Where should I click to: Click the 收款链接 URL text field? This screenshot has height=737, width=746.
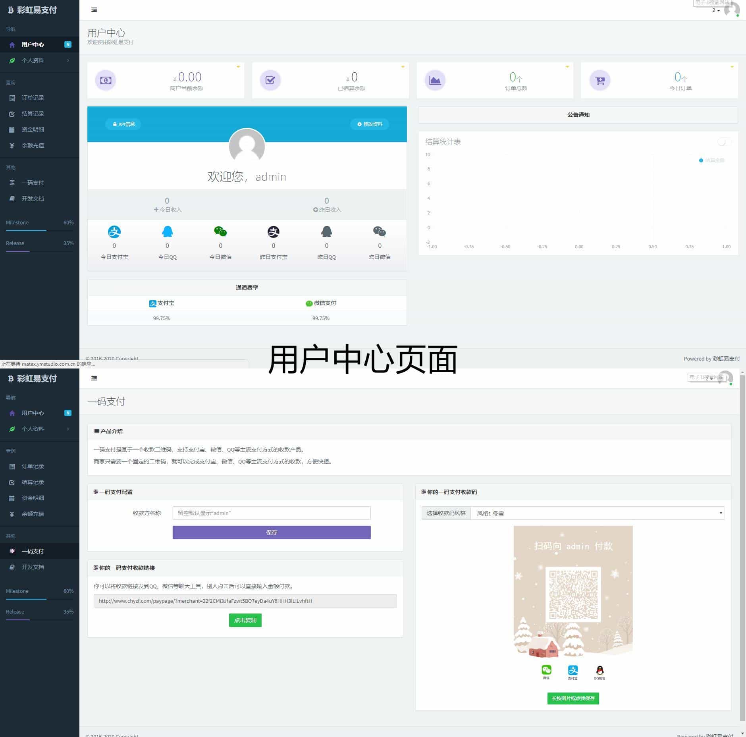pyautogui.click(x=245, y=601)
